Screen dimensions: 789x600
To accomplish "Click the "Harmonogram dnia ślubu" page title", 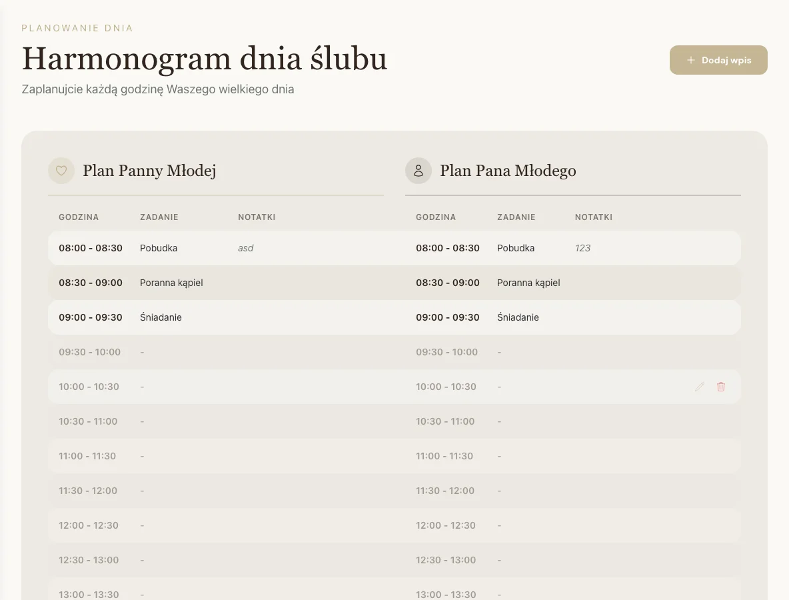I will click(205, 59).
